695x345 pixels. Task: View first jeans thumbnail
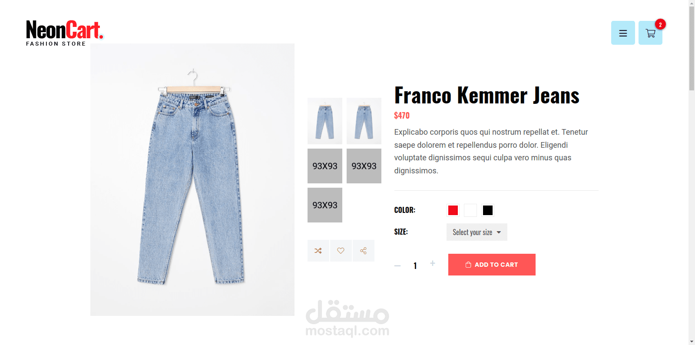click(x=325, y=121)
